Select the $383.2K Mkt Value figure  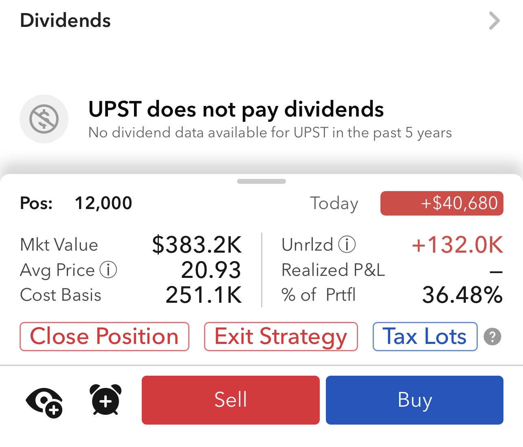tap(197, 245)
